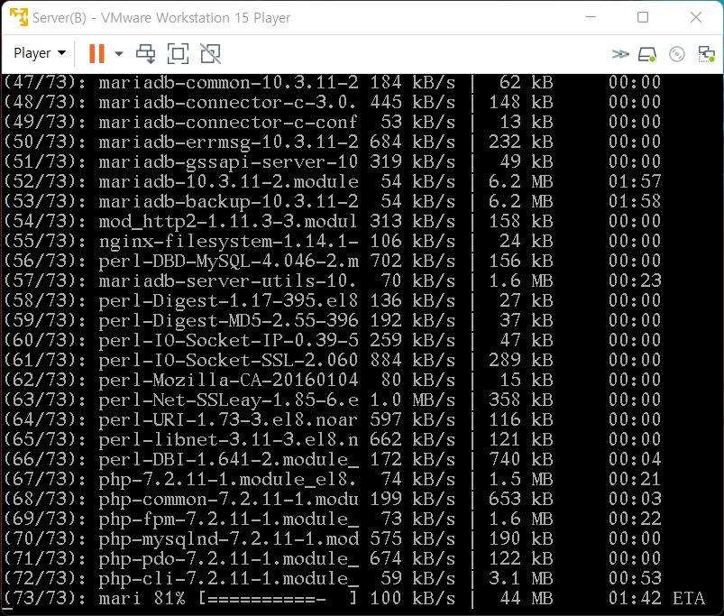The width and height of the screenshot is (724, 616).
Task: Click the mariadb-connector-c-conf package line
Action: (x=333, y=122)
